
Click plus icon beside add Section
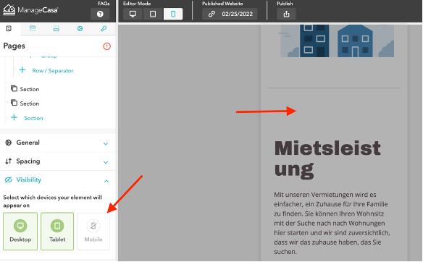pyautogui.click(x=14, y=117)
